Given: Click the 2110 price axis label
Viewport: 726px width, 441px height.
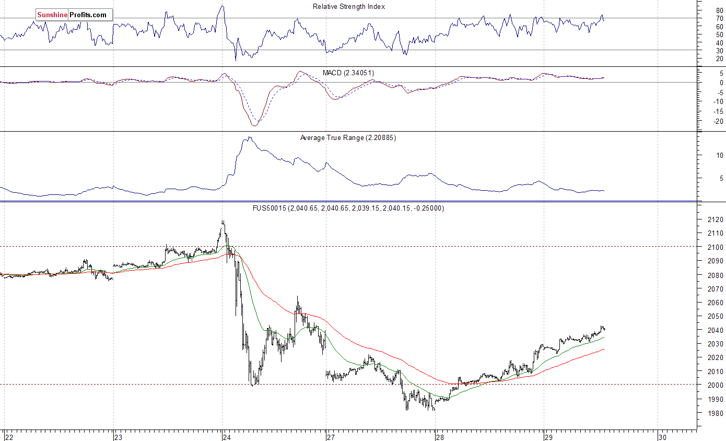Looking at the screenshot, I should [715, 233].
